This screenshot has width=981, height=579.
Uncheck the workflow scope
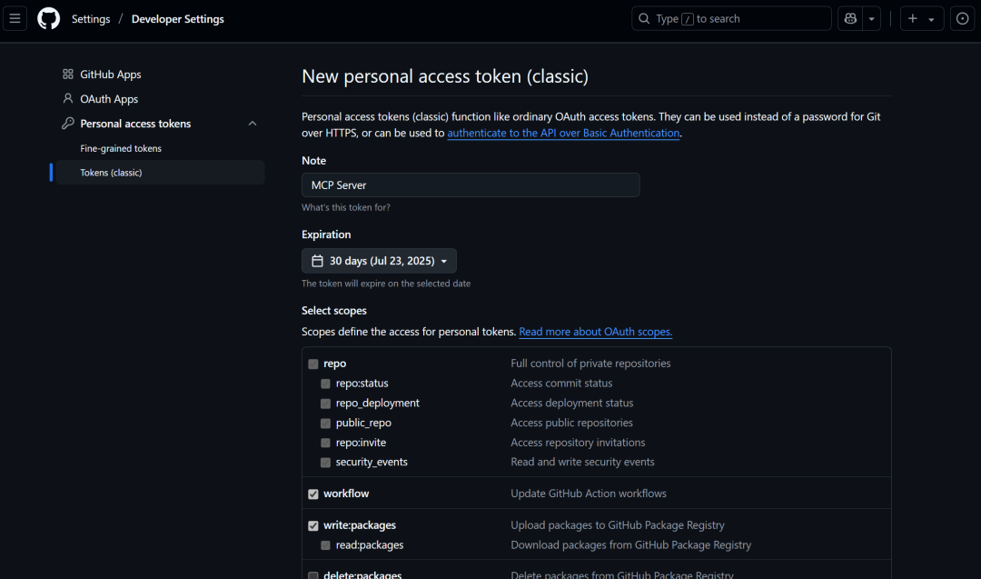coord(313,494)
